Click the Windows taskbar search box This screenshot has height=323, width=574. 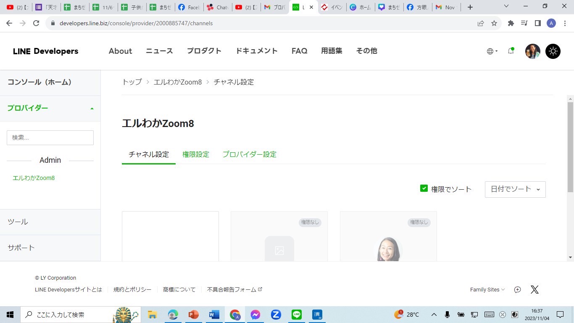[80, 315]
